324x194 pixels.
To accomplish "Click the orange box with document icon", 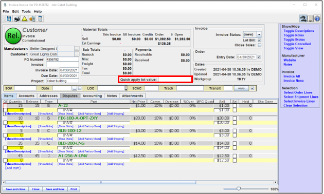I will coord(32,19).
